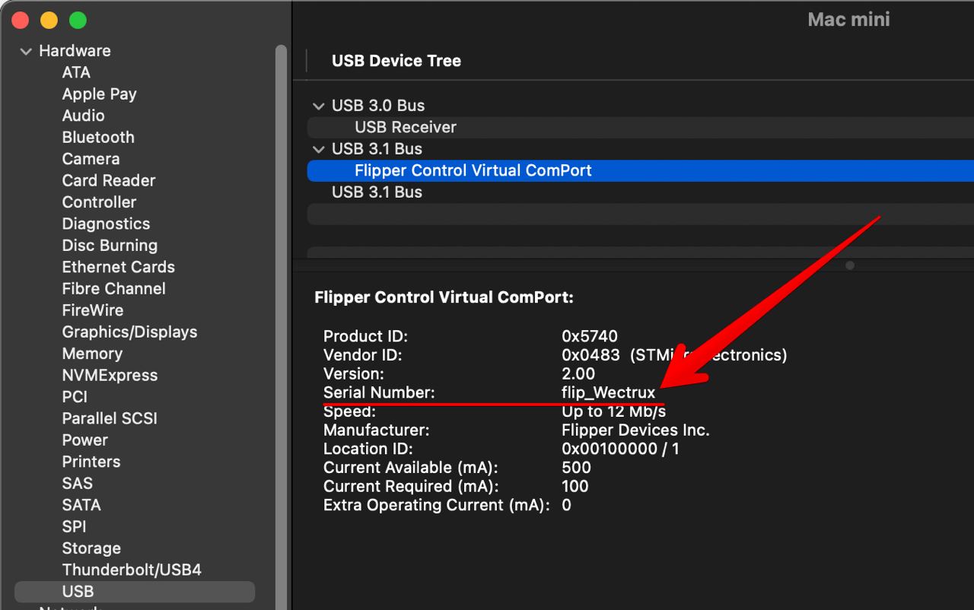Select the highlighted USB sidebar item
Screen dimensions: 974x610
135,592
